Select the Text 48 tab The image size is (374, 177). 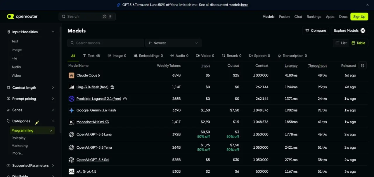(x=91, y=56)
